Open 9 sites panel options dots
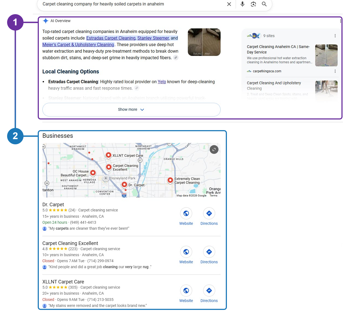The width and height of the screenshot is (345, 317). tap(335, 36)
